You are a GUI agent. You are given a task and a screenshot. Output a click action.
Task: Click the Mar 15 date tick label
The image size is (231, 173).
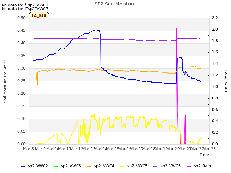[113, 149]
